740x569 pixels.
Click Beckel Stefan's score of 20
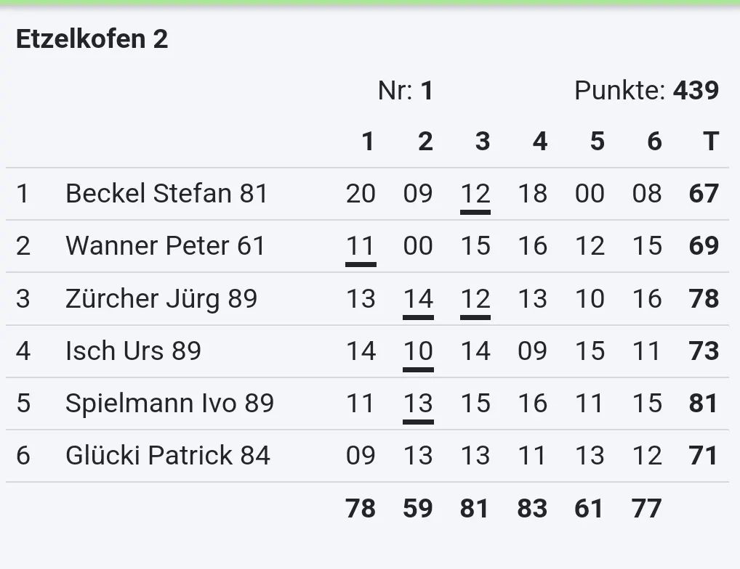coord(361,194)
